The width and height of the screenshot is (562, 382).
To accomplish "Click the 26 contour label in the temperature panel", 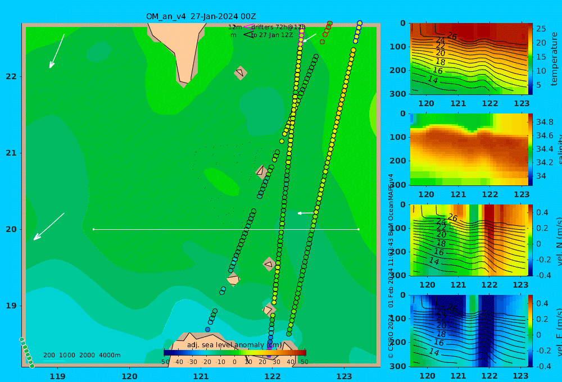I will tap(452, 36).
